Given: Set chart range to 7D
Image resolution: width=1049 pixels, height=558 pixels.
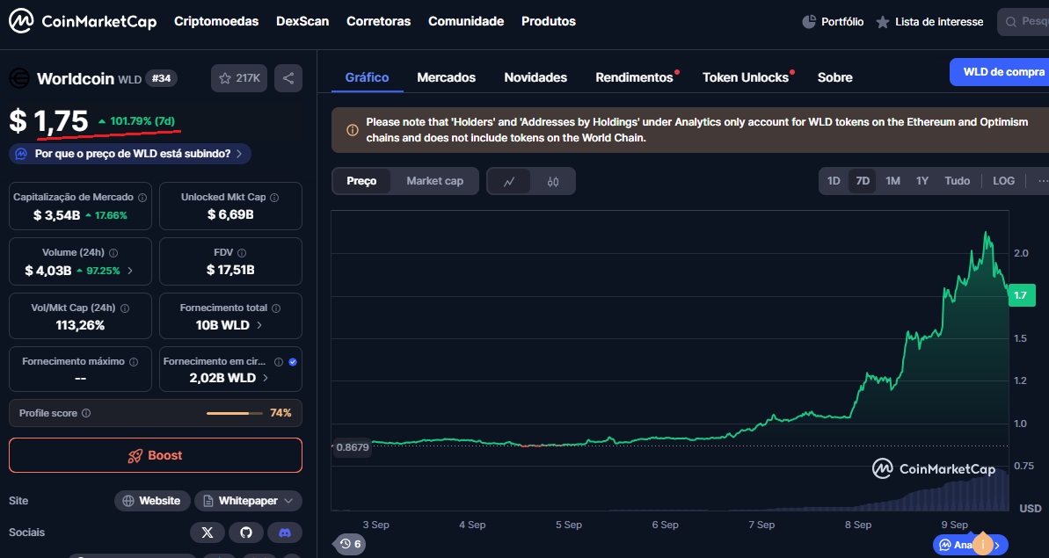Looking at the screenshot, I should tap(863, 181).
